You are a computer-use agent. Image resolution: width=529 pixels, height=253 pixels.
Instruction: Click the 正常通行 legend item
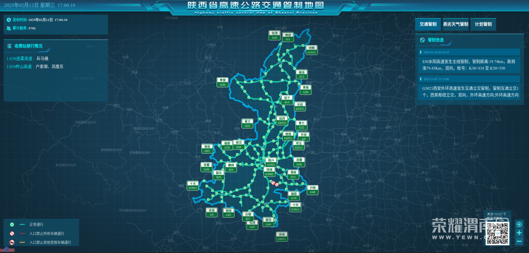(x=36, y=224)
